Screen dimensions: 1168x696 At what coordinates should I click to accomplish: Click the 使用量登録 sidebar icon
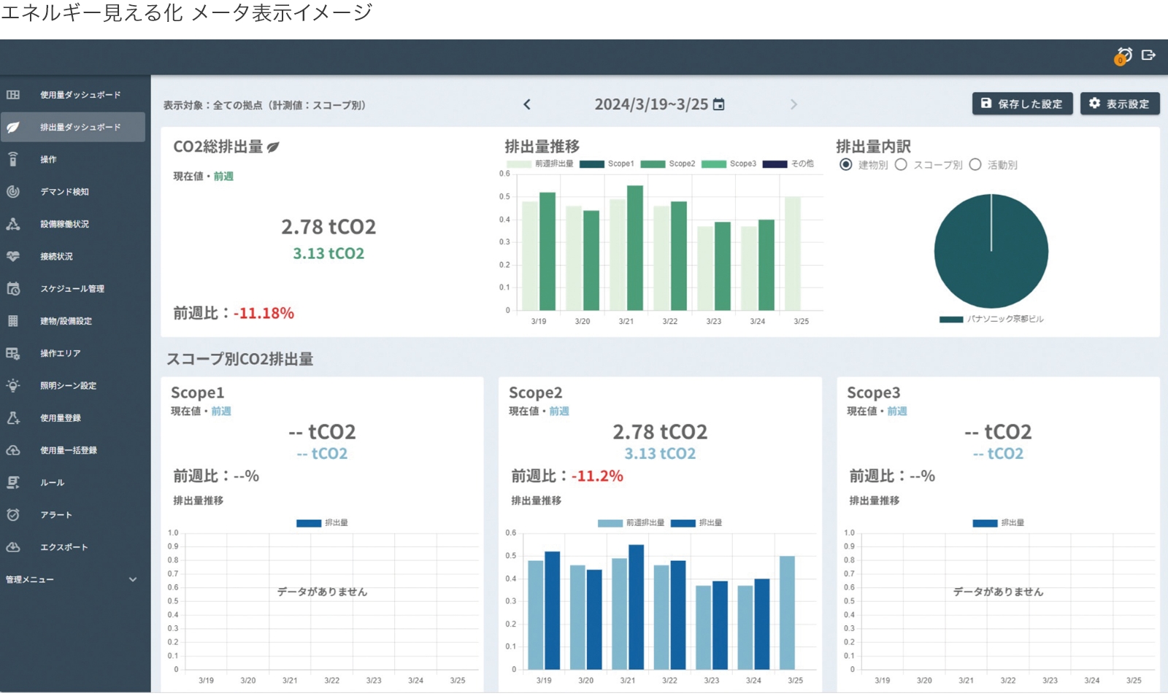[13, 418]
